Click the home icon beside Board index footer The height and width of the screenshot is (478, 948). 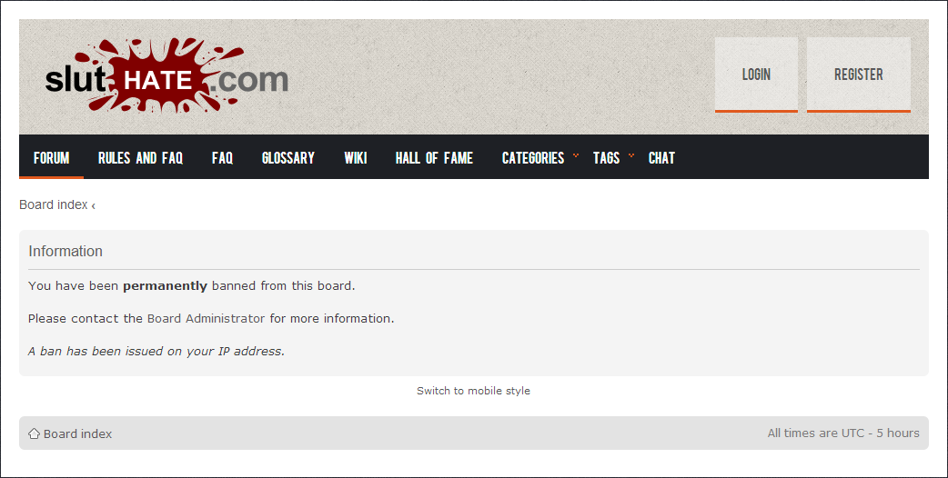34,433
